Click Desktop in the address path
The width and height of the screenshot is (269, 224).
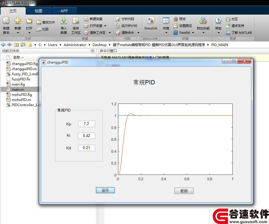click(x=99, y=45)
